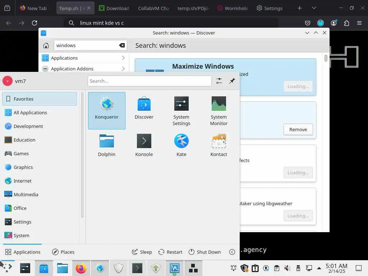Screen dimensions: 368x276
Task: Open the Internet category
Action: [x=40, y=181]
